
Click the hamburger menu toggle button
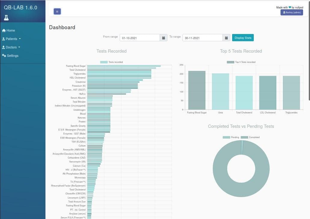[57, 11]
